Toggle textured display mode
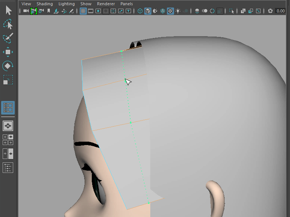Screen dimensions: 290x217 (170, 11)
